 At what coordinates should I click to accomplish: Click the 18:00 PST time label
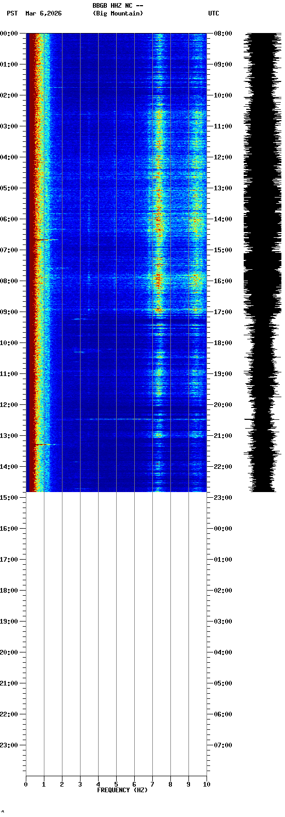[9, 591]
